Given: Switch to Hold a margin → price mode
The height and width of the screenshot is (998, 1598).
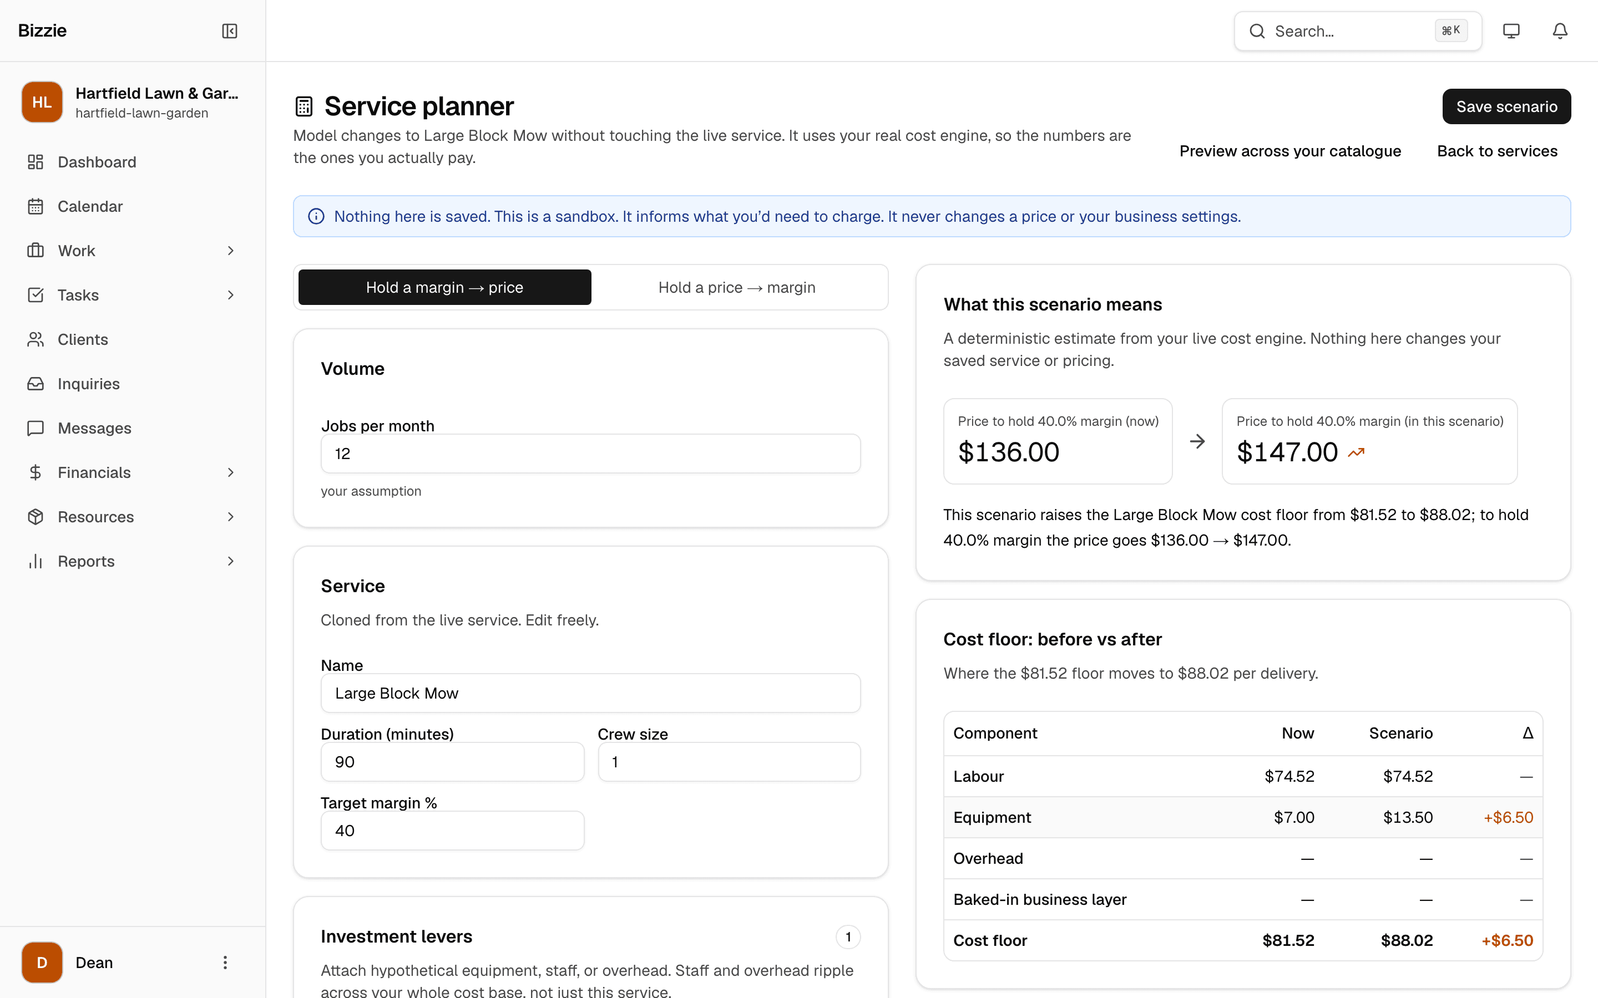Looking at the screenshot, I should tap(444, 287).
